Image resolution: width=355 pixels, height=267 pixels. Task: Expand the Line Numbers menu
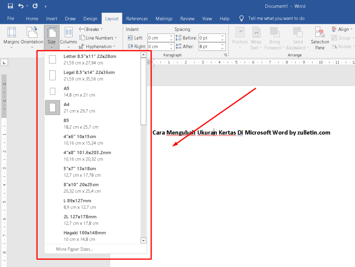97,38
